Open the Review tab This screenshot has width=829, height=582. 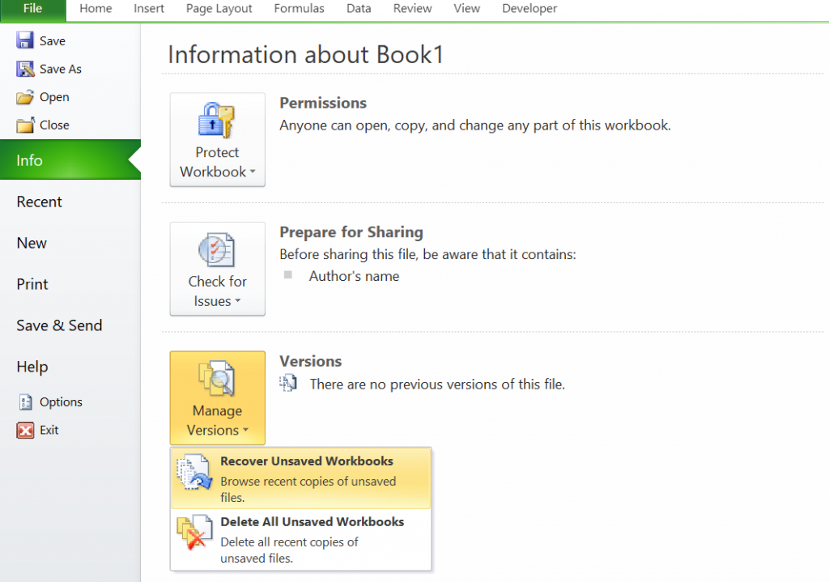[x=412, y=9]
